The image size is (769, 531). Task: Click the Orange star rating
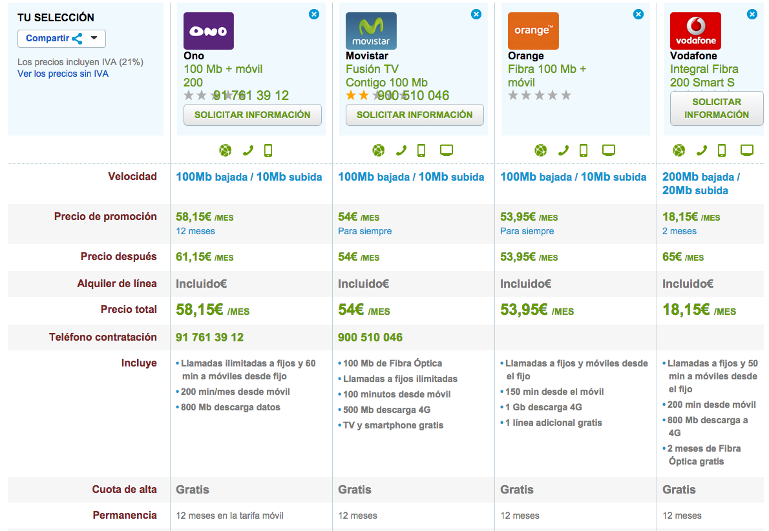pyautogui.click(x=540, y=95)
